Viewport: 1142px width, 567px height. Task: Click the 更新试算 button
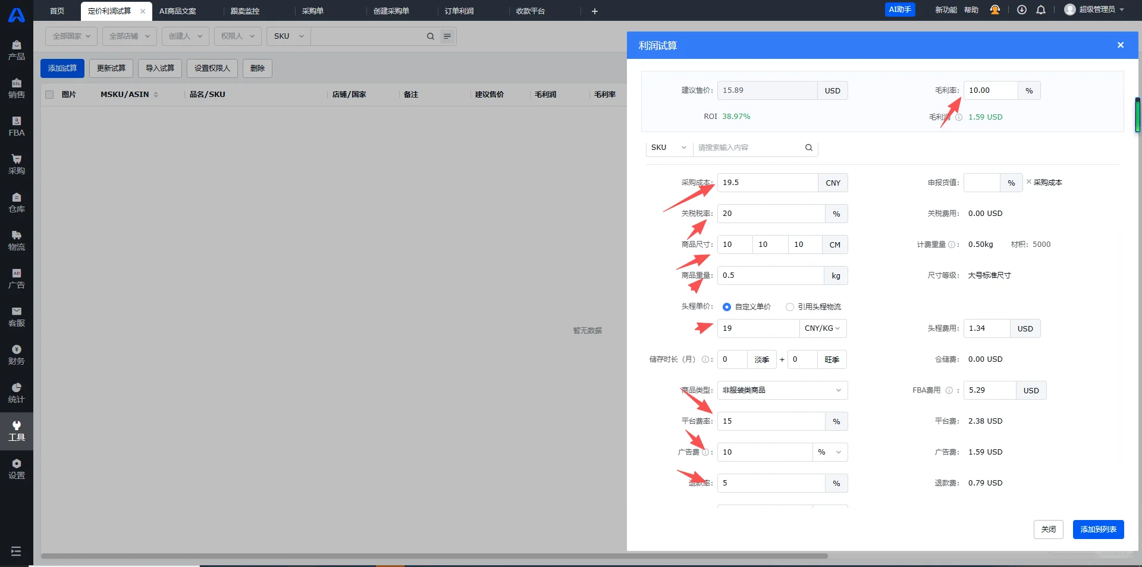point(111,68)
